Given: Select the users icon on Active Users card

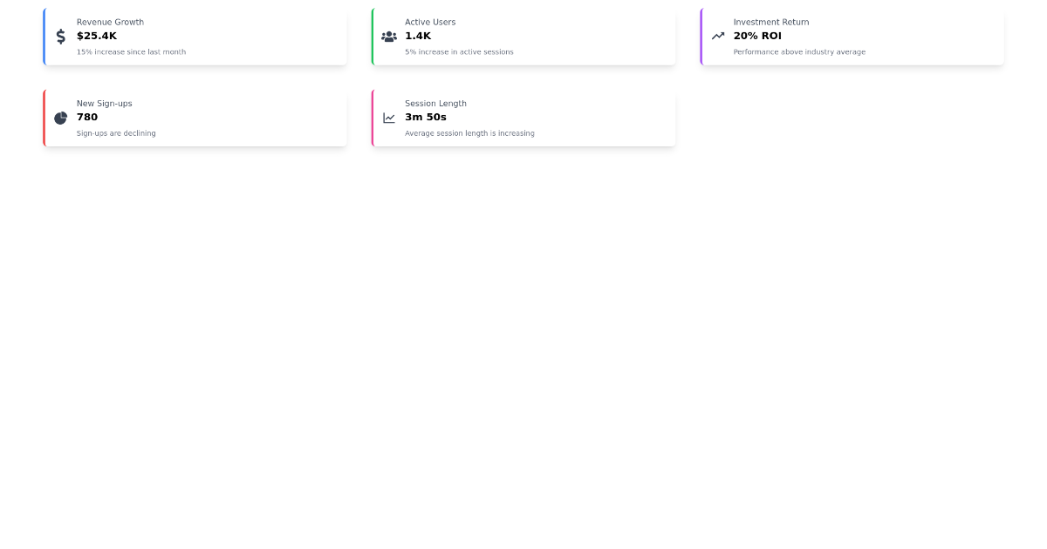Looking at the screenshot, I should pos(389,37).
